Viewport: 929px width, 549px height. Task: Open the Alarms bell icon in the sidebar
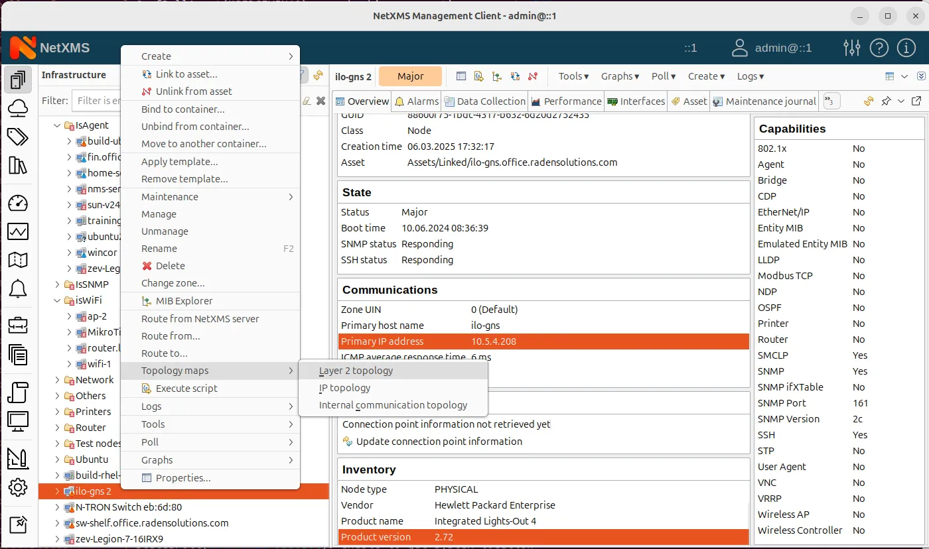tap(18, 288)
